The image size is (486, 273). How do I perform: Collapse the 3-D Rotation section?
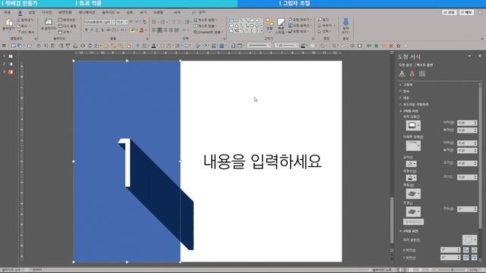[409, 231]
